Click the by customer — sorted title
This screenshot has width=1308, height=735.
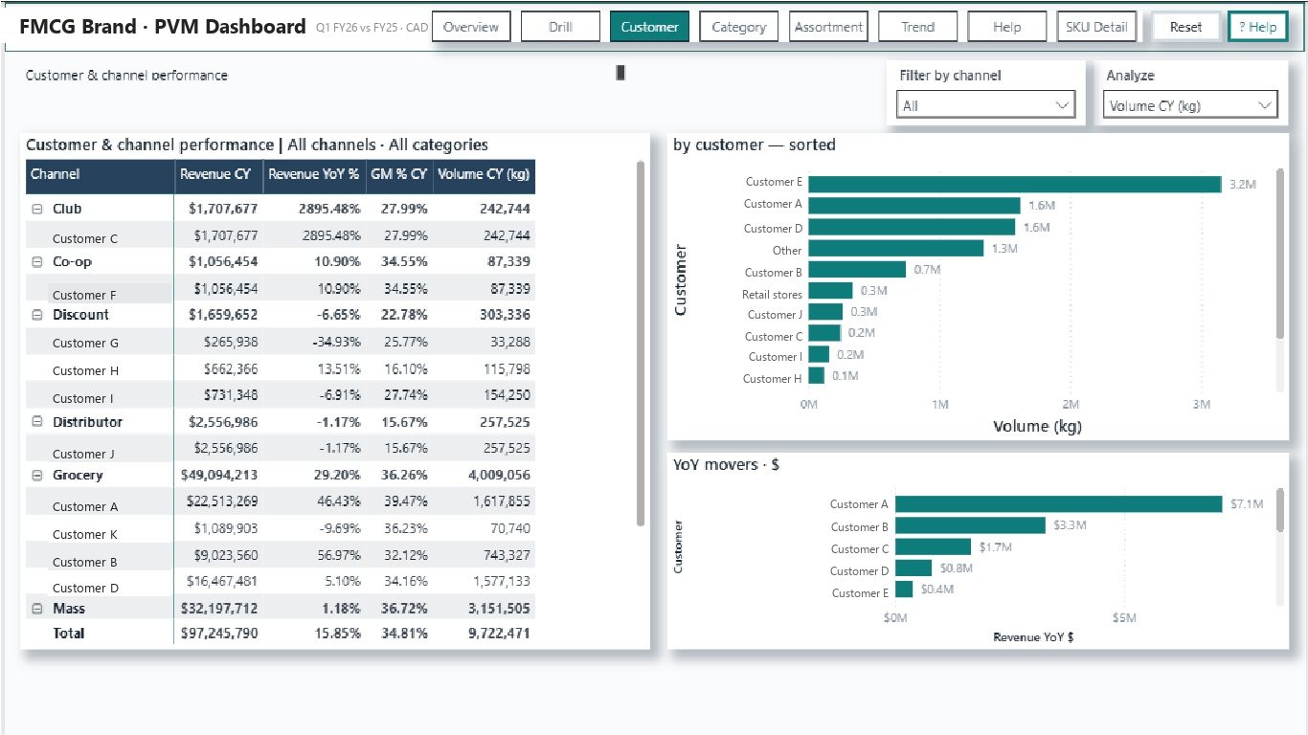coord(755,145)
